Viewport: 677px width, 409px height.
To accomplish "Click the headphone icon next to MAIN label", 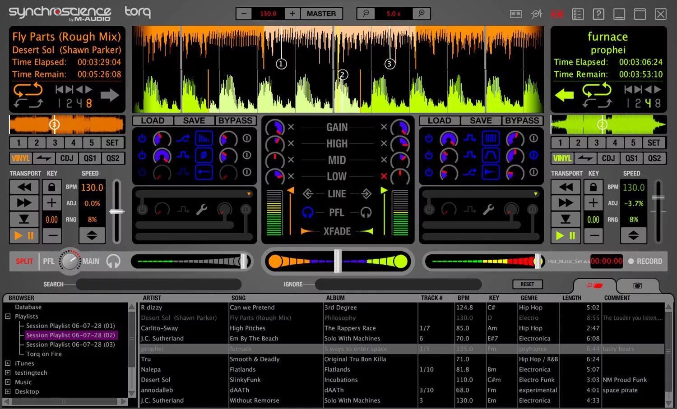I will click(x=113, y=261).
